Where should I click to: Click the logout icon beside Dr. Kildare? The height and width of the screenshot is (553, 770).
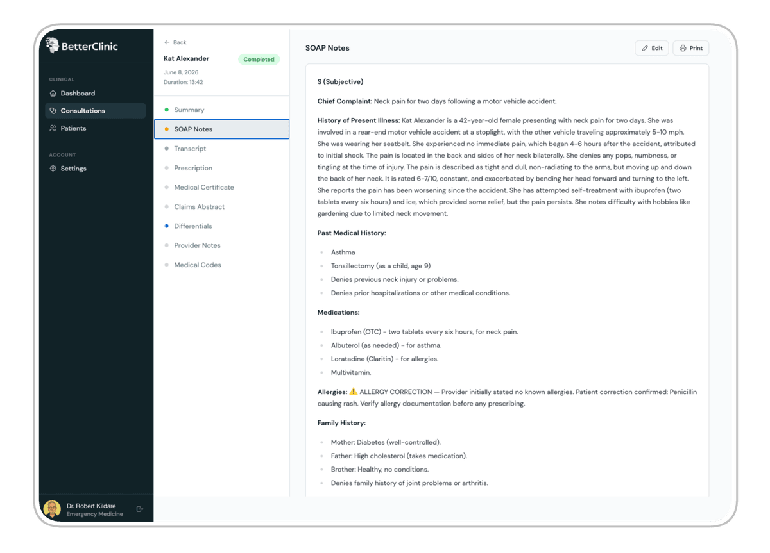pos(140,509)
